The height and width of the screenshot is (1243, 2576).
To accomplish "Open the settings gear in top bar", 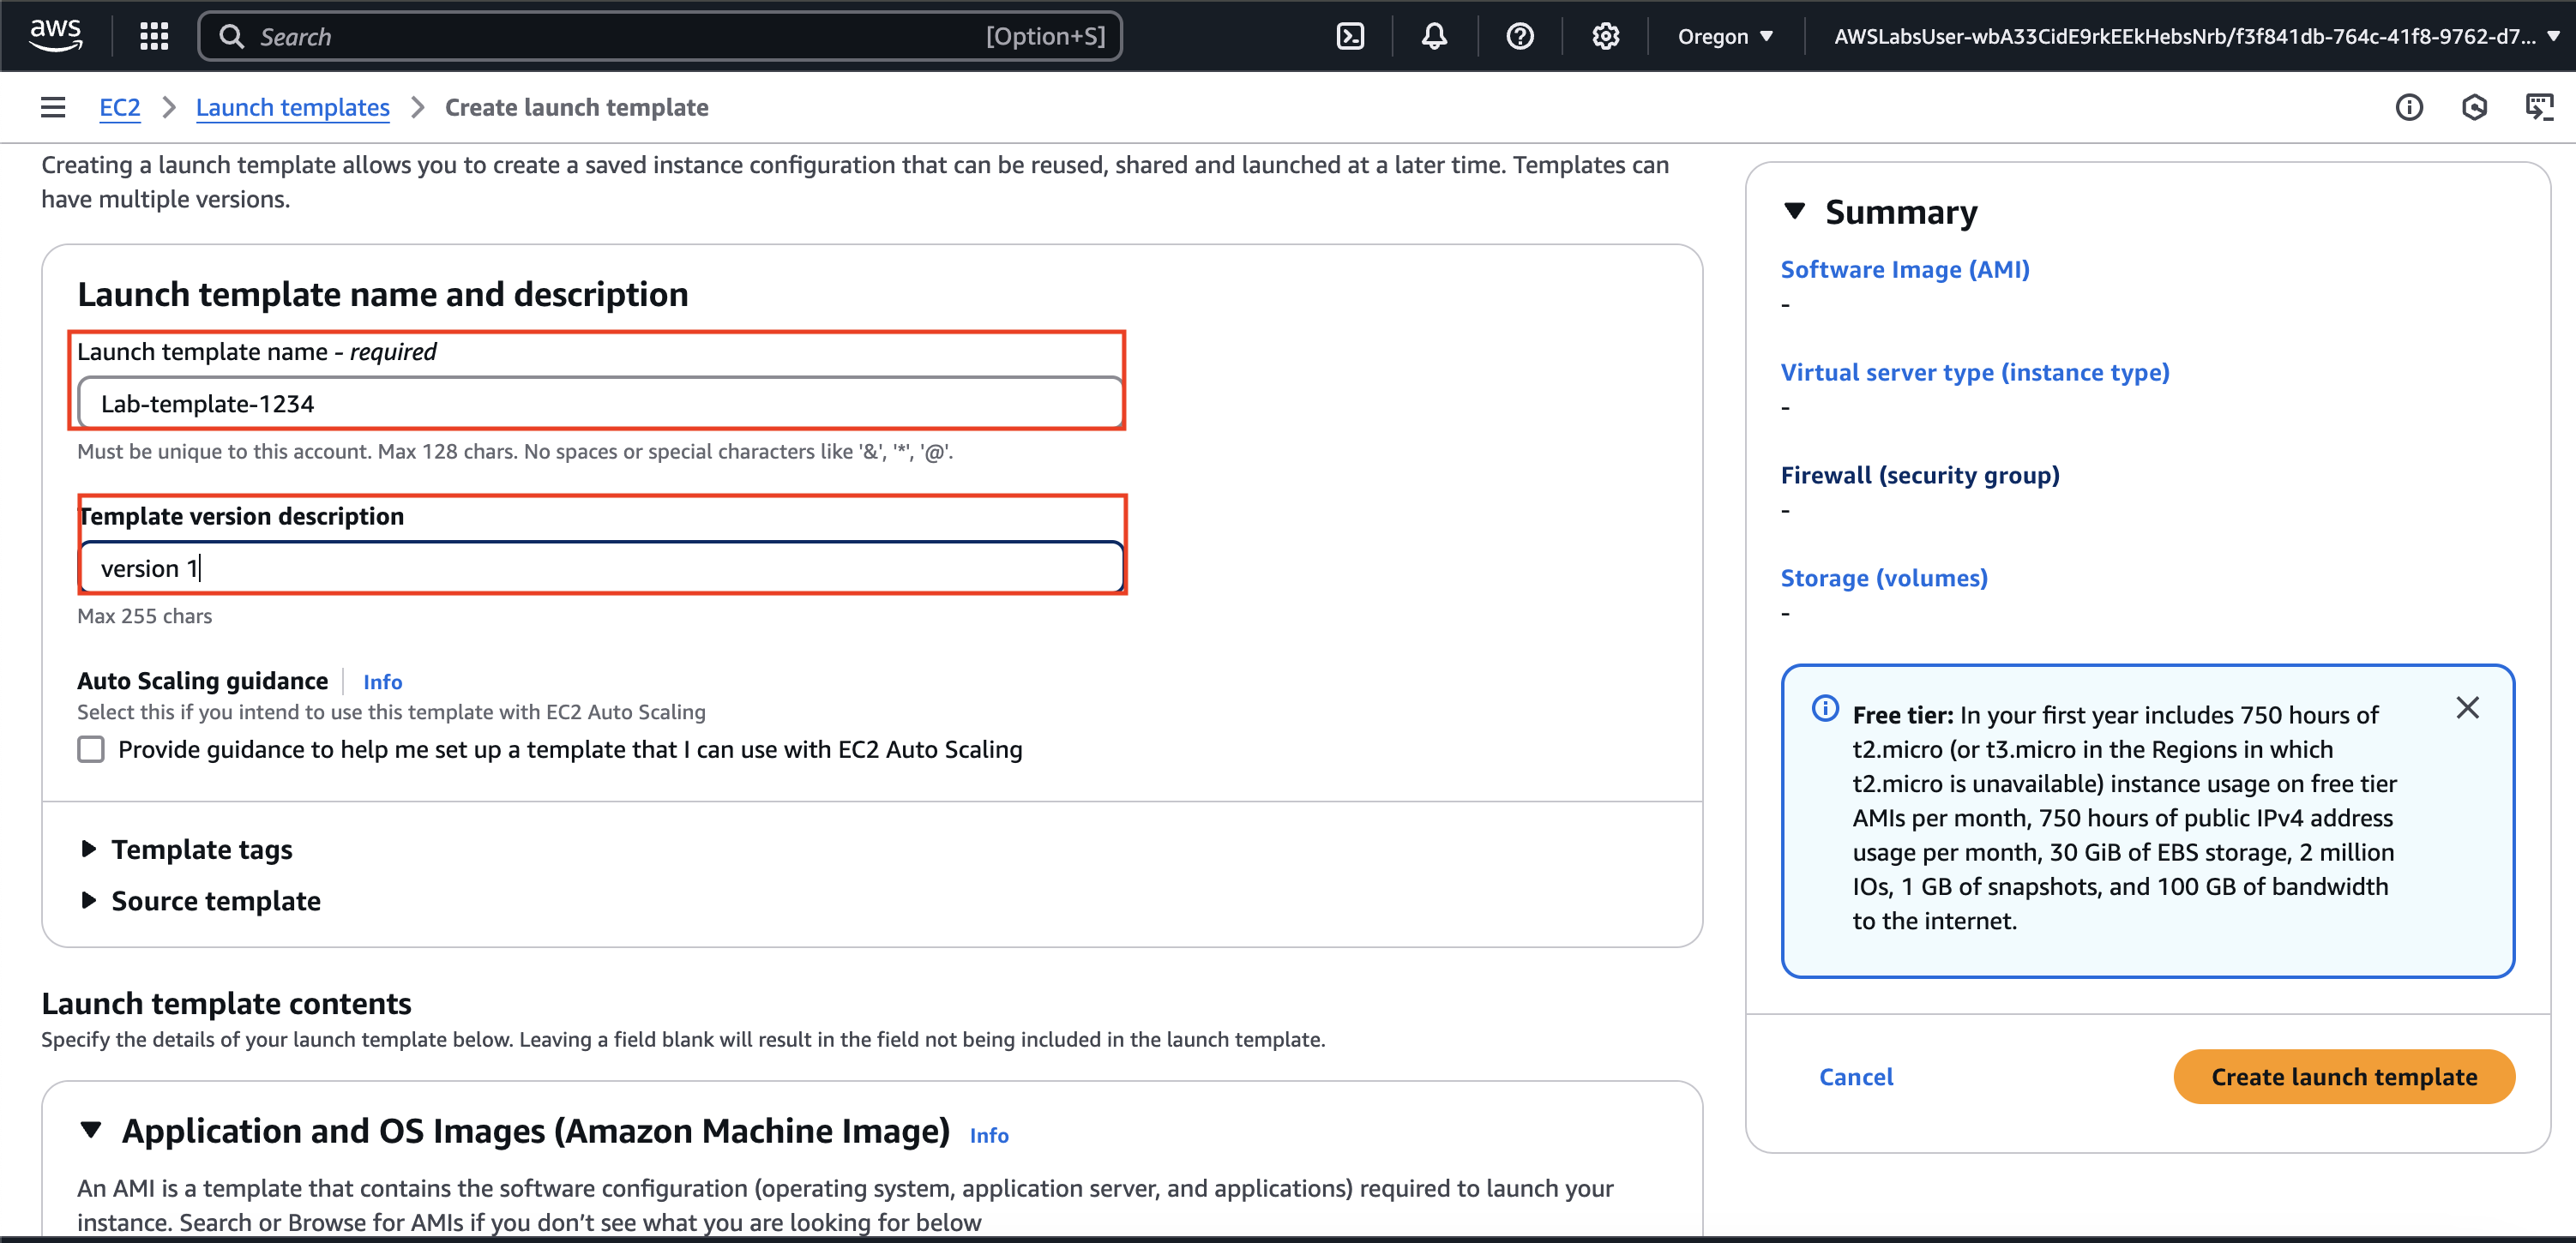I will tap(1605, 37).
